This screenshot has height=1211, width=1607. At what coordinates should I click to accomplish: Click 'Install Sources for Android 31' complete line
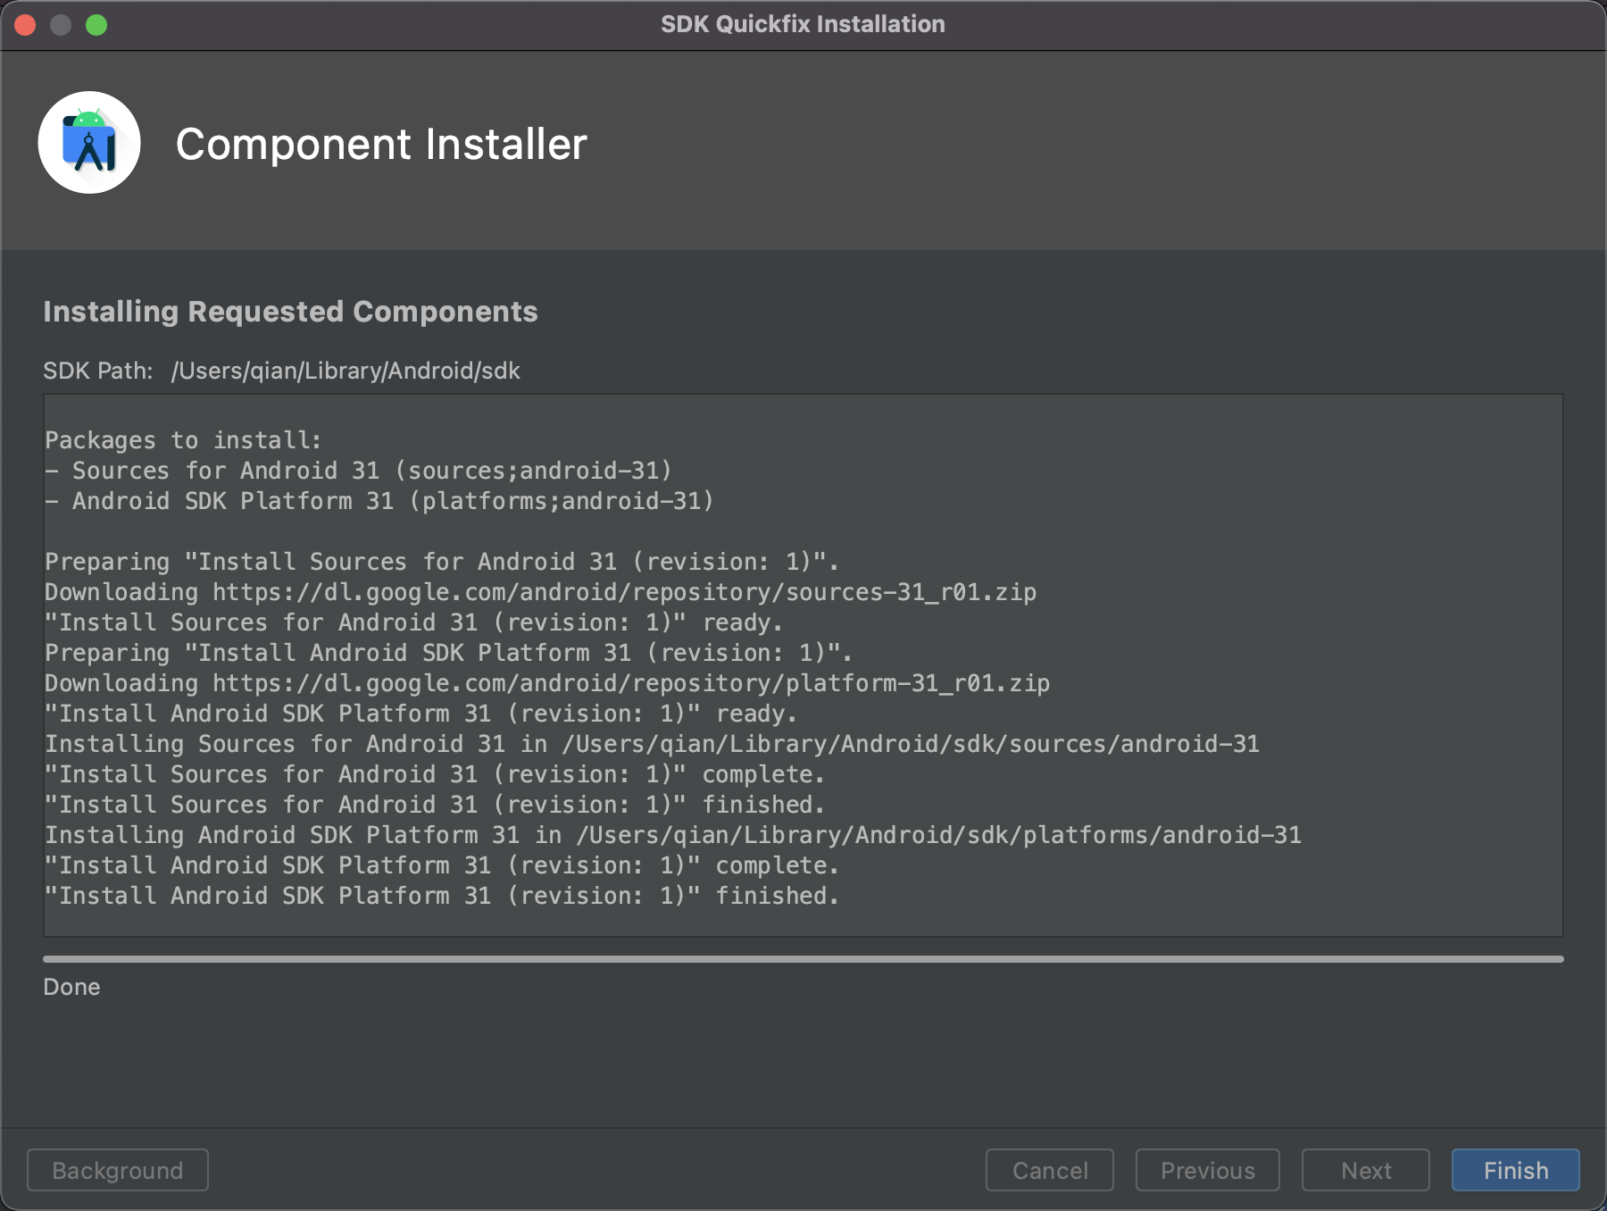tap(435, 774)
